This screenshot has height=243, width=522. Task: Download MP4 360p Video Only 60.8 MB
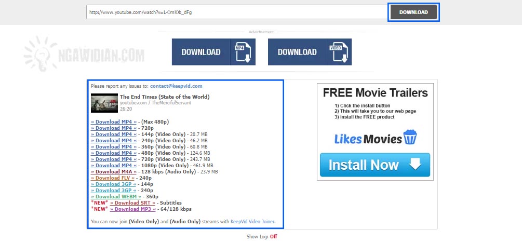[114, 147]
